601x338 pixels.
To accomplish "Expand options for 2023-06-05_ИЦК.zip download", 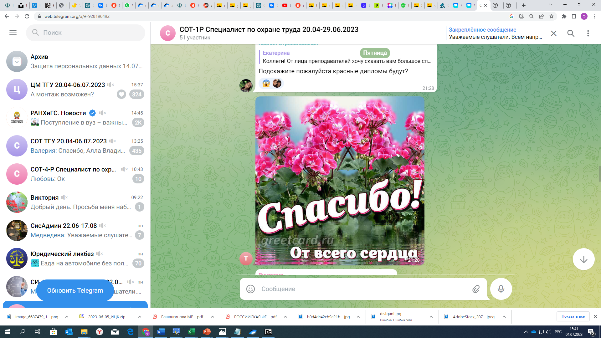I will tap(139, 317).
